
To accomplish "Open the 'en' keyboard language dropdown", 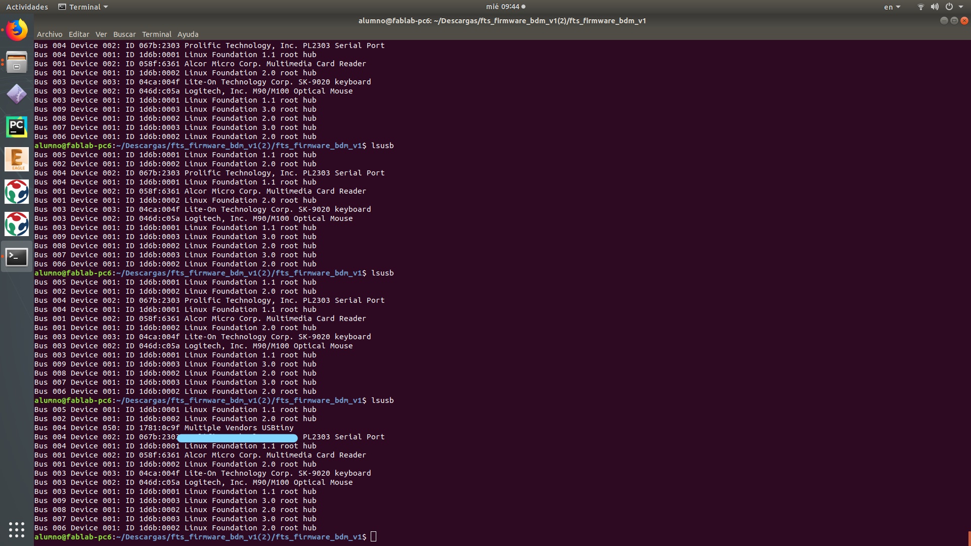I will [892, 7].
